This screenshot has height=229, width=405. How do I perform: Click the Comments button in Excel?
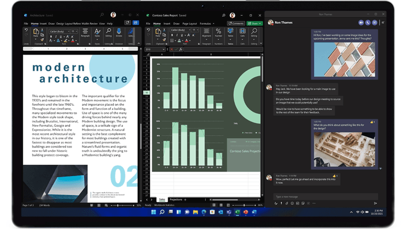point(237,24)
